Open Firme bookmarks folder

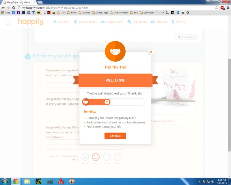[72, 13]
